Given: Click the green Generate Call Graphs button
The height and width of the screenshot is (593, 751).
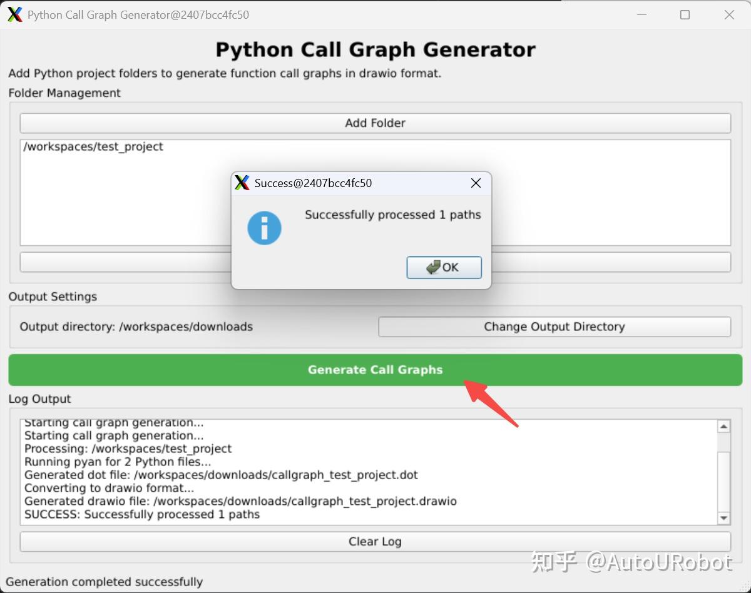Looking at the screenshot, I should (375, 370).
